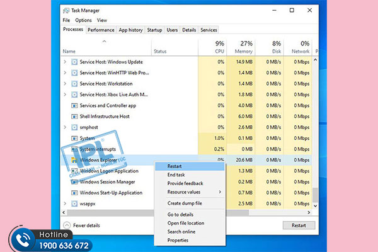Click the vertical scrollbar thumb

point(316,195)
